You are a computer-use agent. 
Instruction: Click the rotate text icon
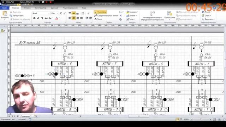pyautogui.click(x=88, y=13)
